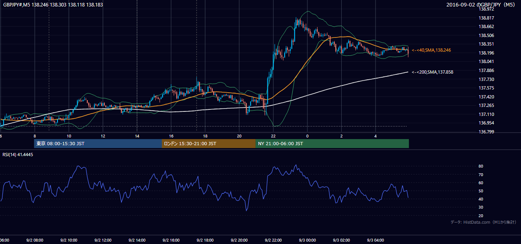Screen dimensions: 521x244
Task: Click price axis value 136.799
Action: tap(487, 132)
